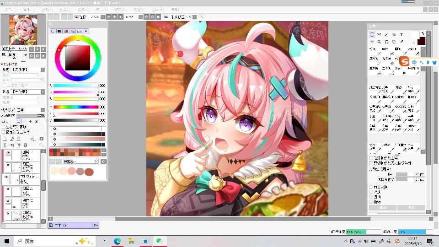Click the Sogou input floating toolbar logo
Screen dimensions: 439x247
coord(404,62)
